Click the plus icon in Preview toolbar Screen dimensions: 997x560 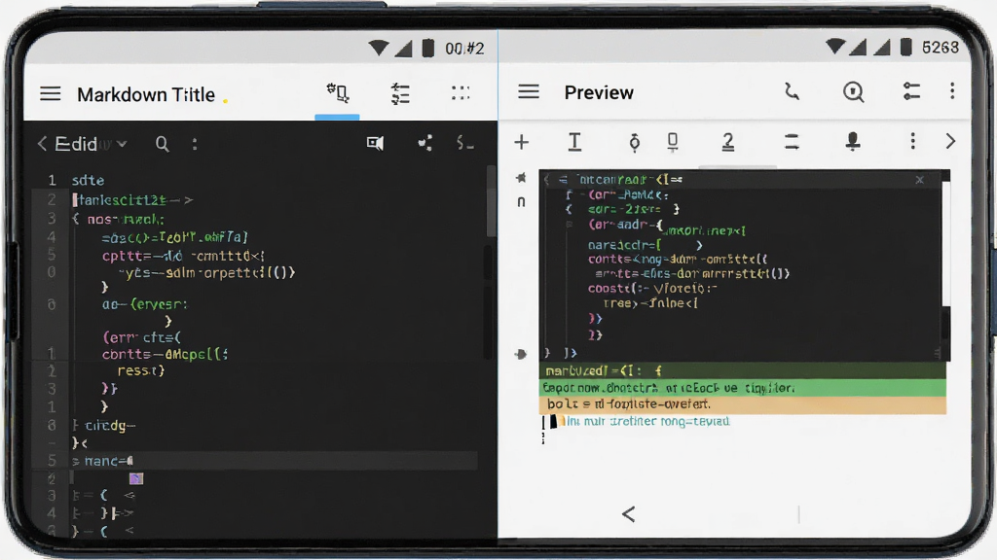(522, 142)
